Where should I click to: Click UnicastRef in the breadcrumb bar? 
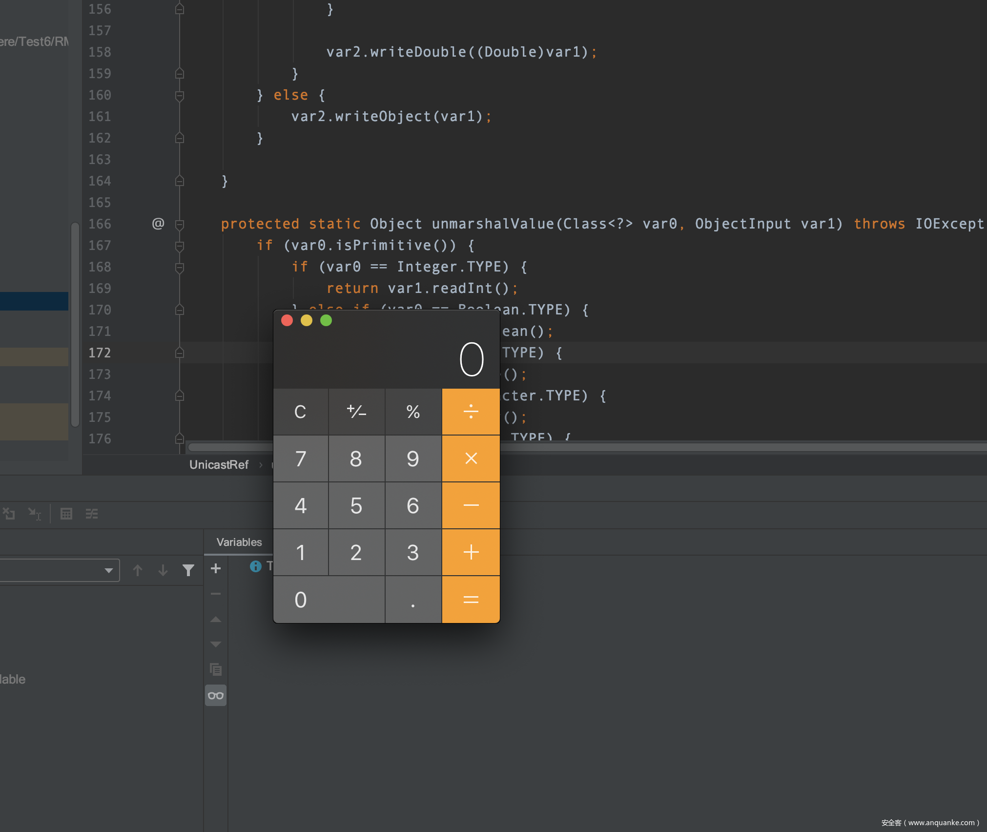coord(219,465)
